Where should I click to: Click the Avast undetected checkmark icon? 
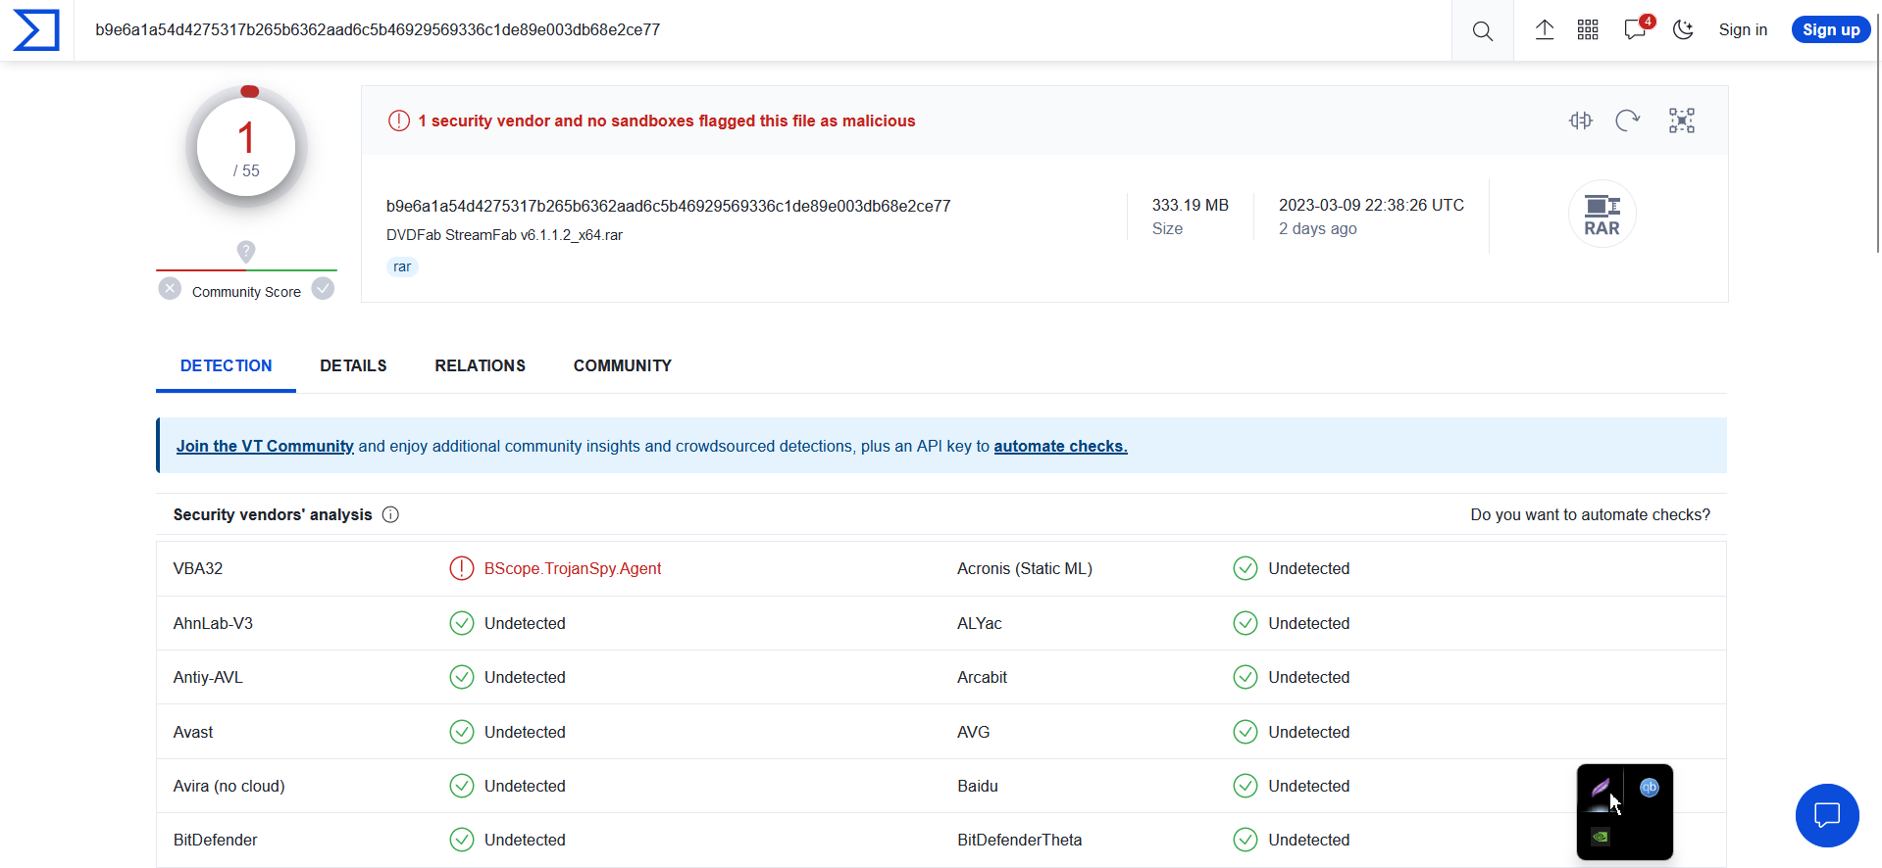[x=462, y=732]
